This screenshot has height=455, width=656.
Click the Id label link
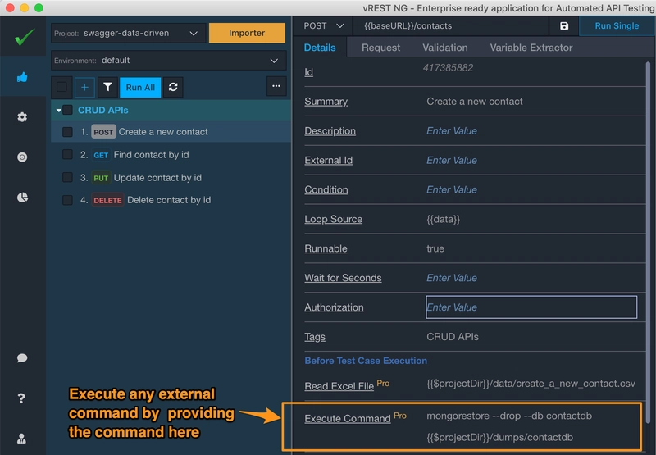coord(309,72)
